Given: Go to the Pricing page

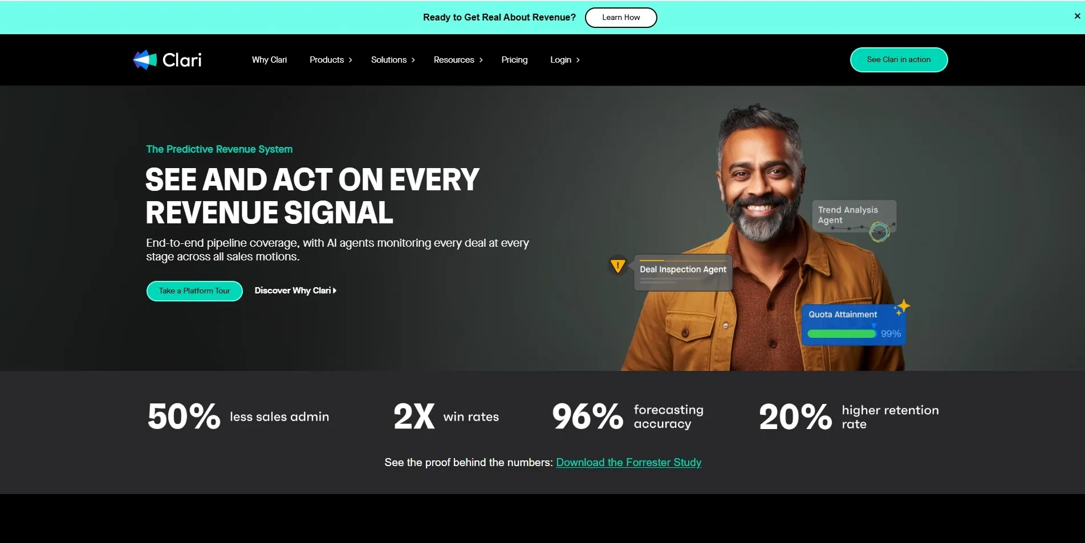Looking at the screenshot, I should point(514,60).
